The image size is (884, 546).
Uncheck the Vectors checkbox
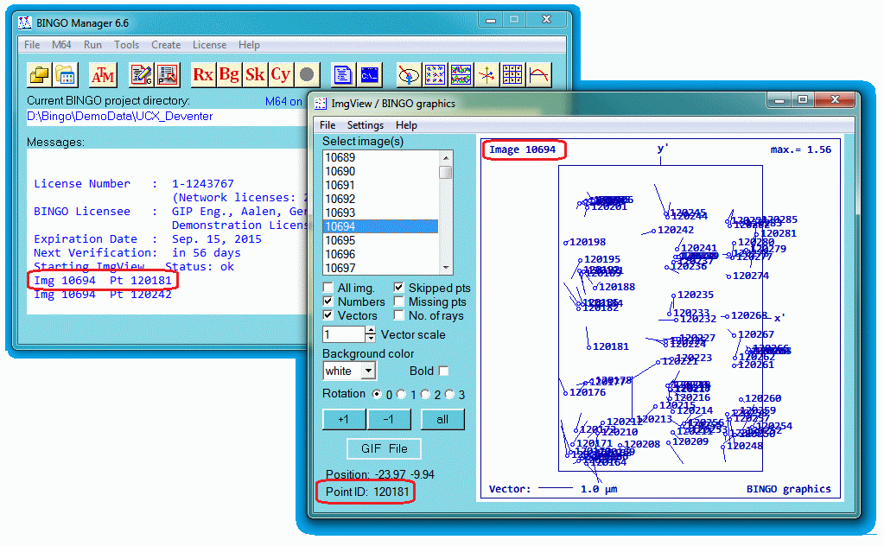pos(328,315)
